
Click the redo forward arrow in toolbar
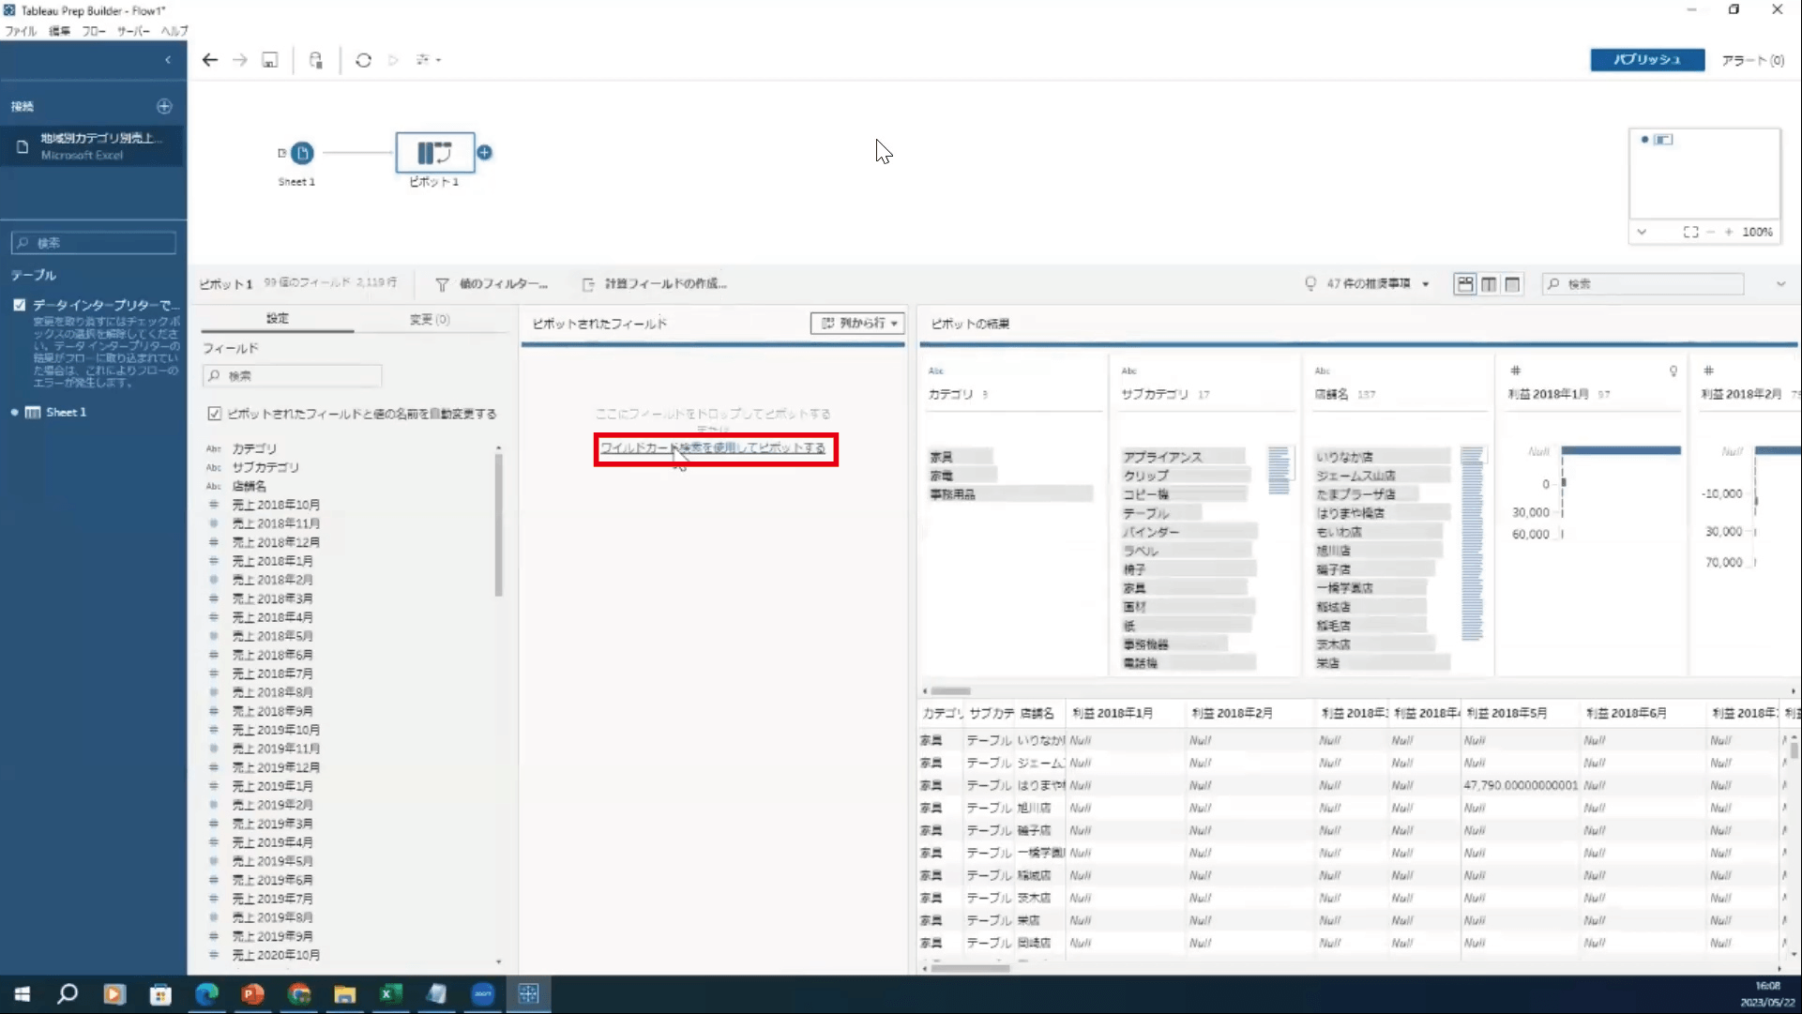click(x=240, y=60)
